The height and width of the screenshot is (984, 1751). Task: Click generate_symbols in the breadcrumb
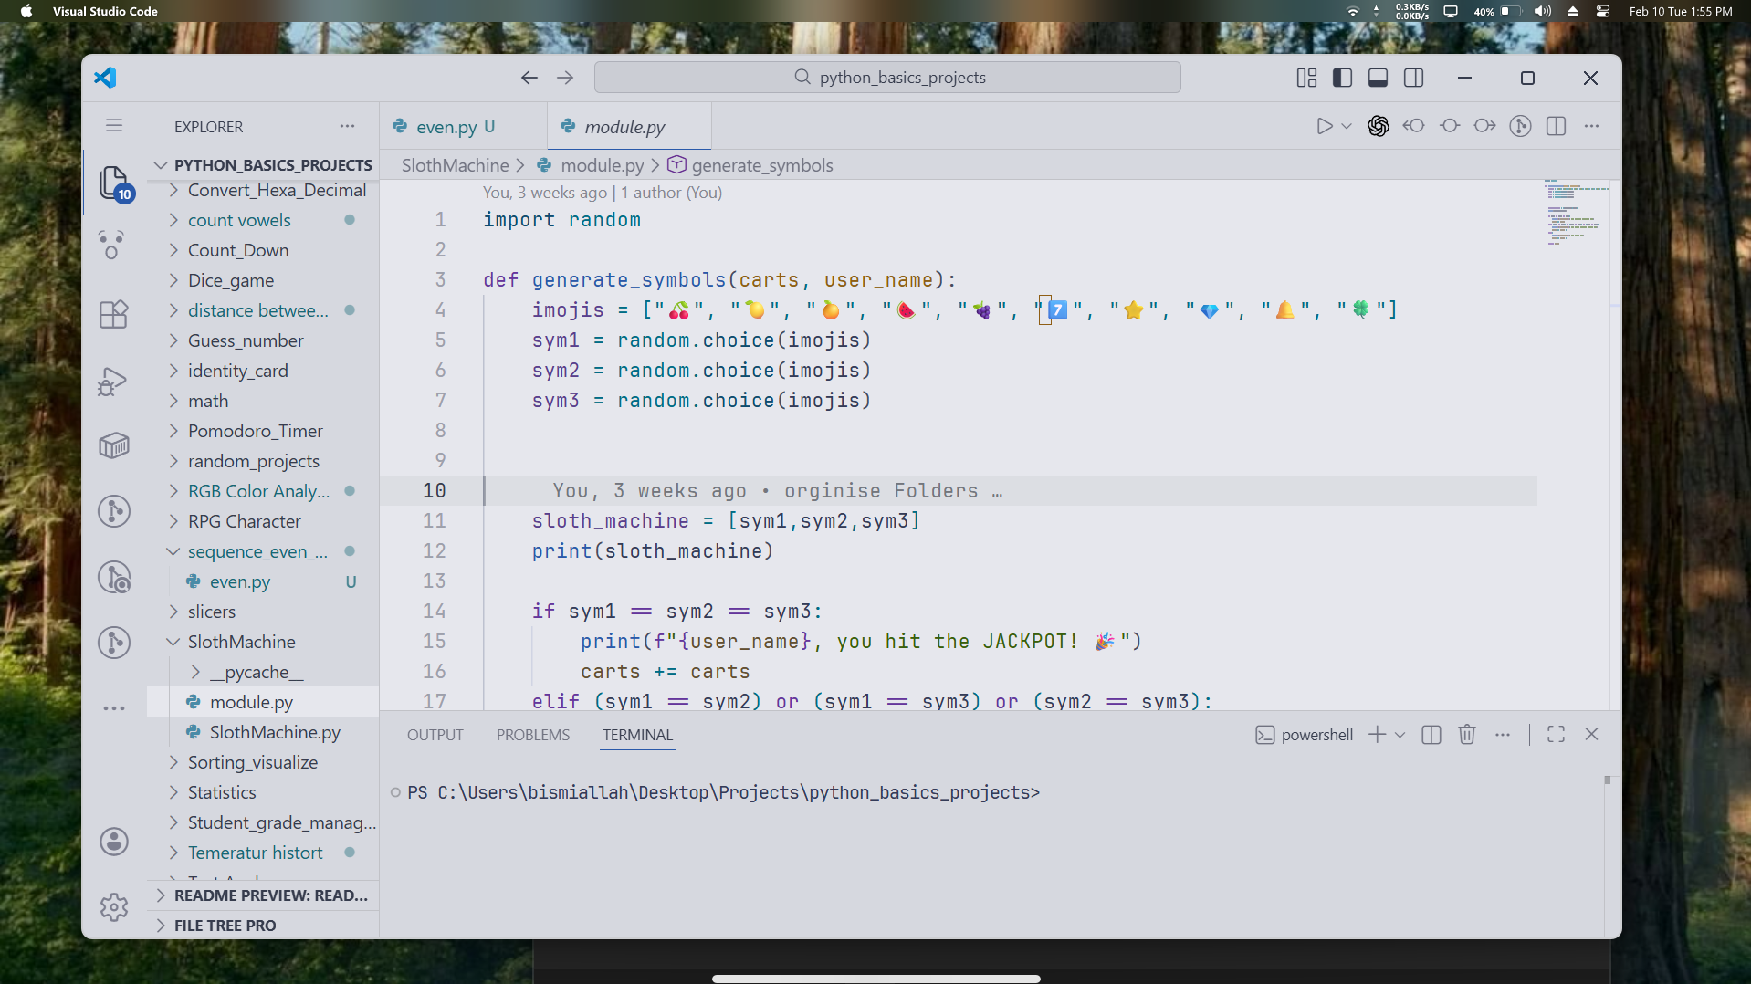tap(761, 165)
